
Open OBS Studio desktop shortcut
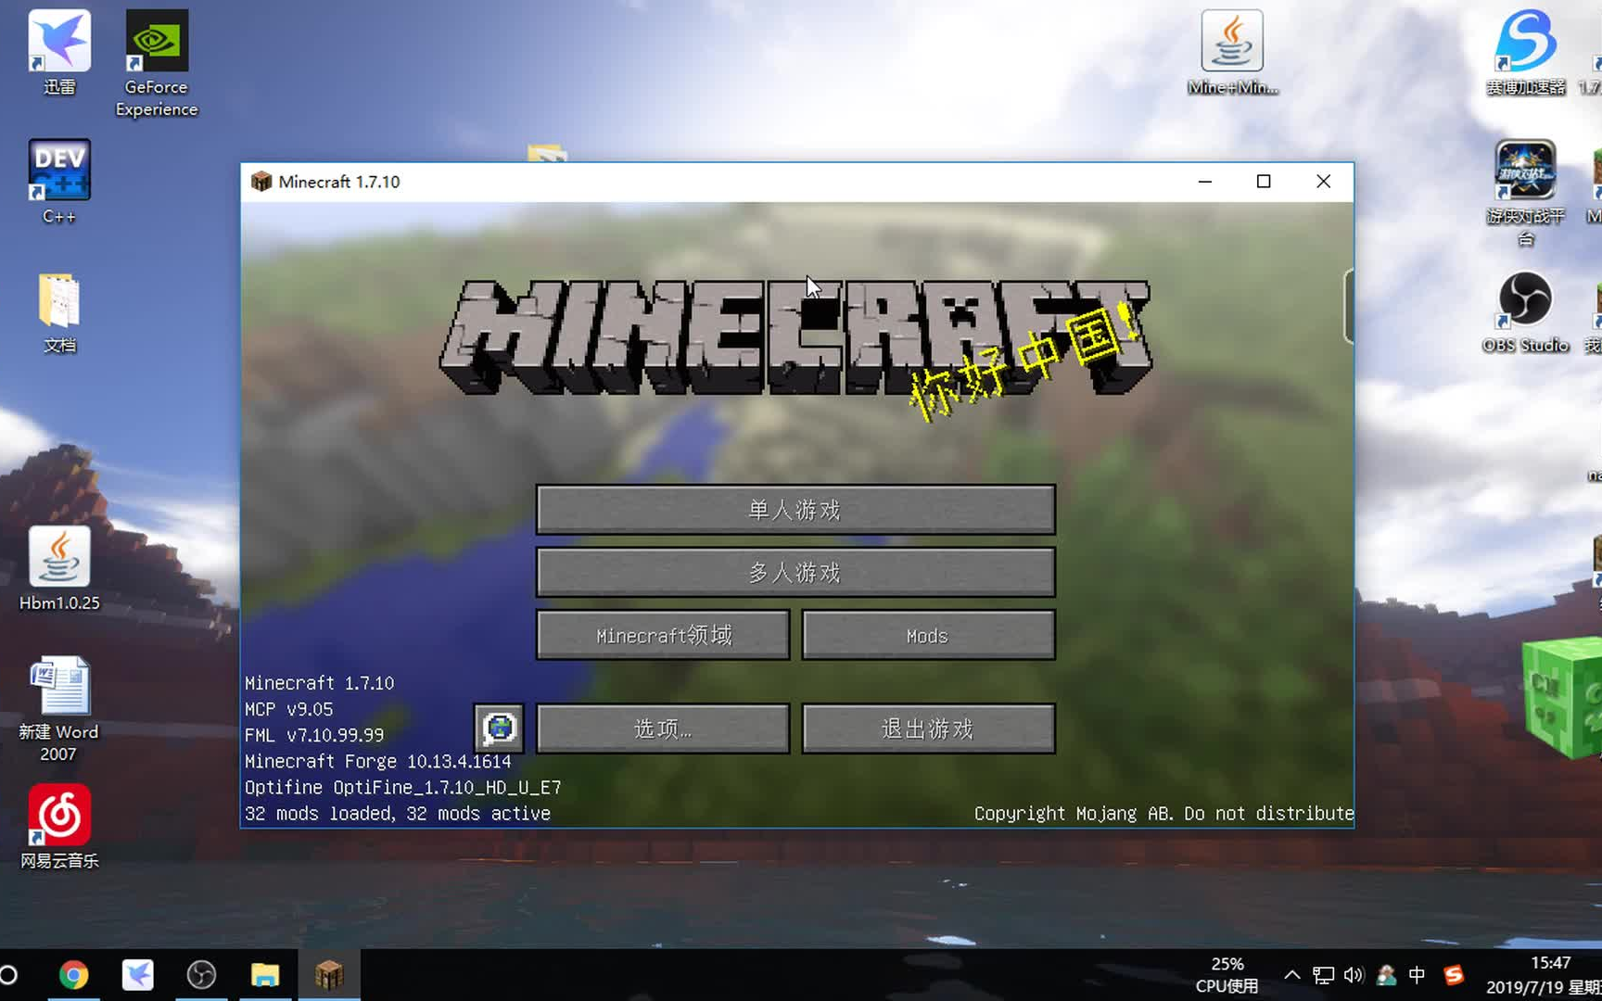[1525, 312]
